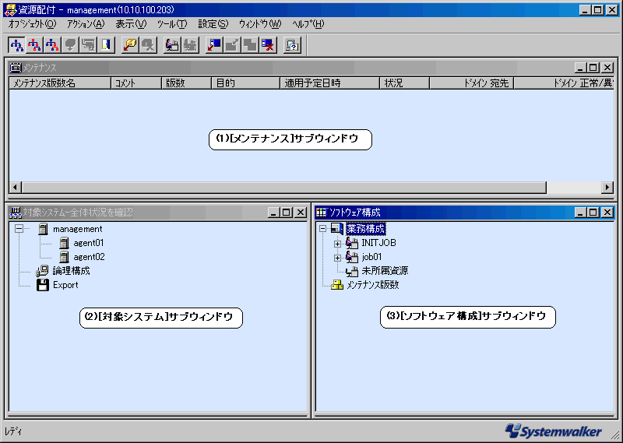Click the person at desk toolbar icon
This screenshot has height=443, width=623.
tap(172, 45)
